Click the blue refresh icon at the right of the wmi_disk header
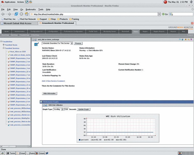The height and width of the screenshot is (155, 194). click(180, 40)
